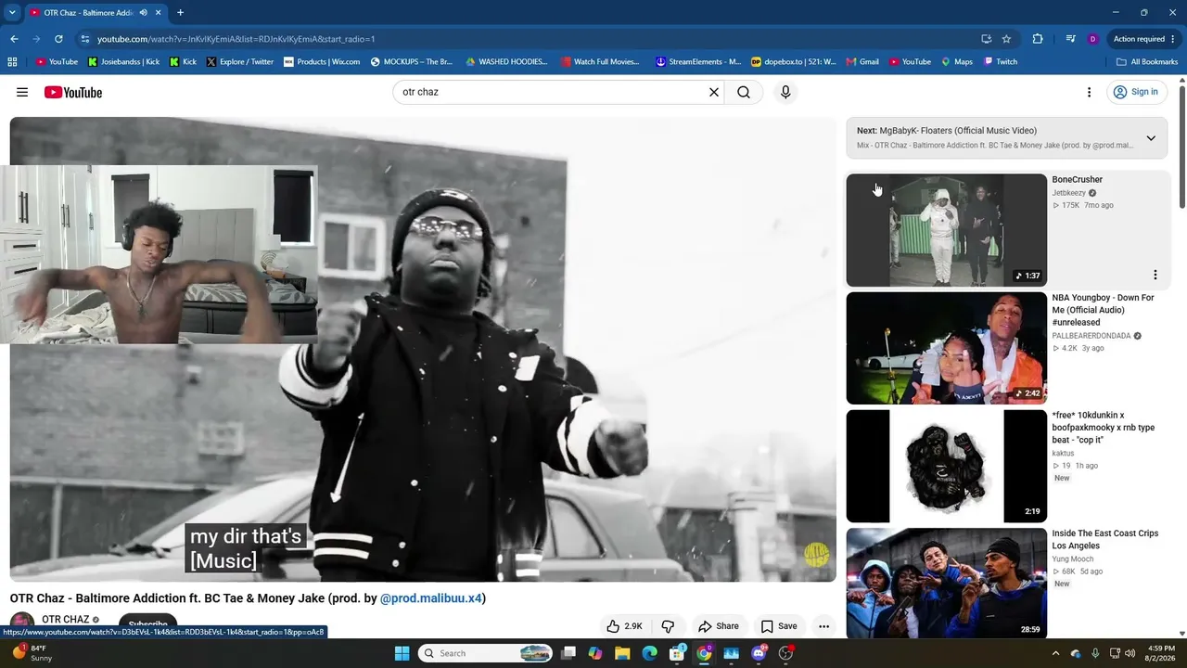
Task: Open the Chrome profile avatar
Action: [x=1093, y=39]
